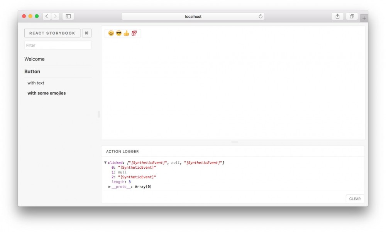Click the REACT STORYBOOK header button
The width and height of the screenshot is (386, 232).
(52, 33)
